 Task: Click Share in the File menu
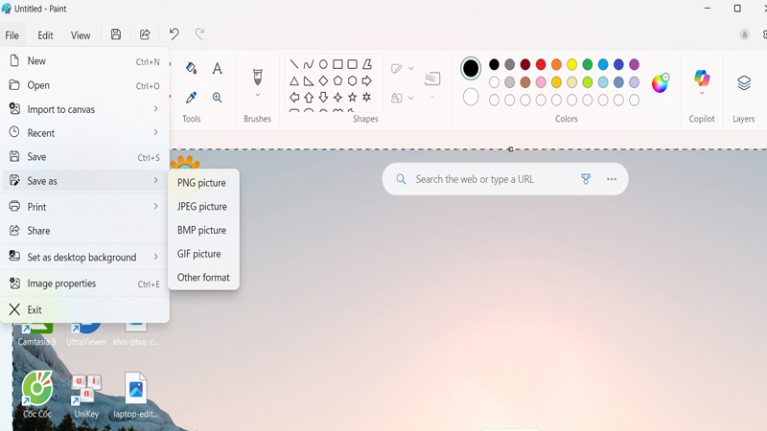point(84,231)
